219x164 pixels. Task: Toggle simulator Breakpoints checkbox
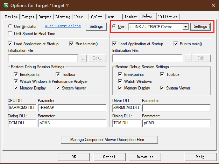[16, 75]
